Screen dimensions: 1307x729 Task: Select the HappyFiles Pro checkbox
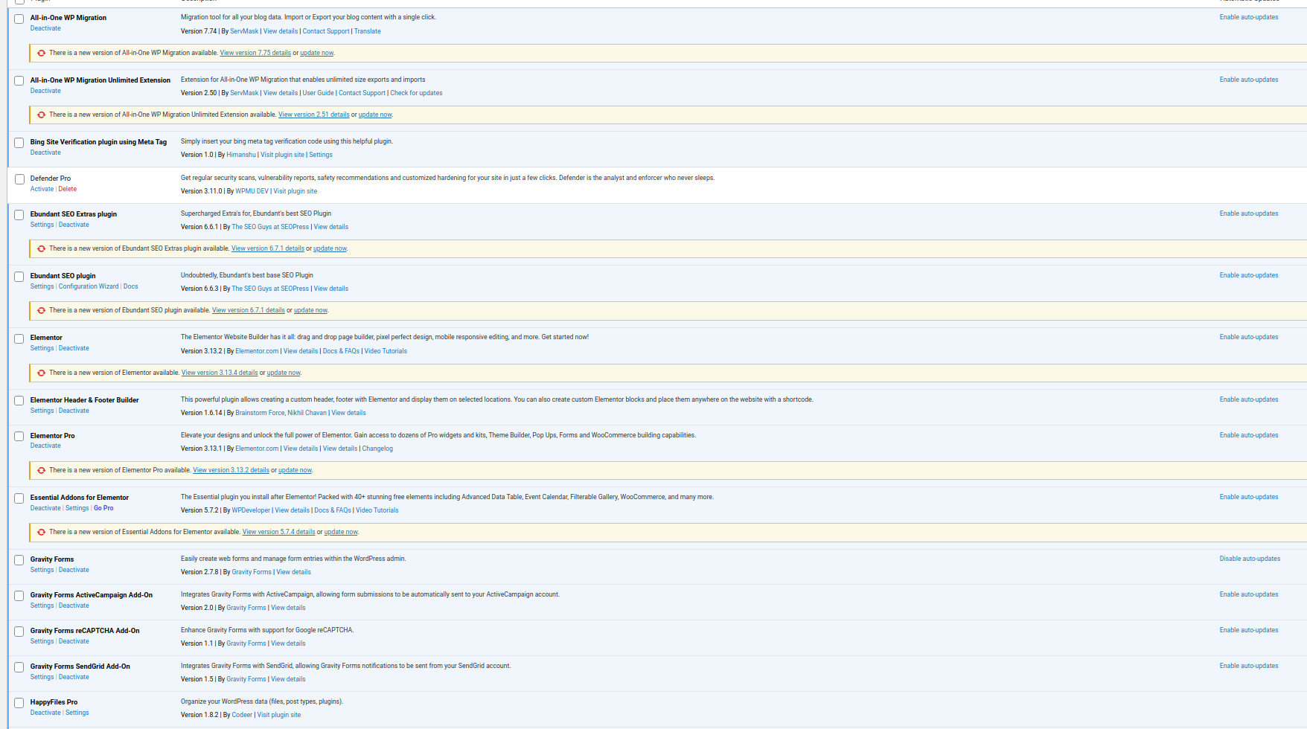19,703
